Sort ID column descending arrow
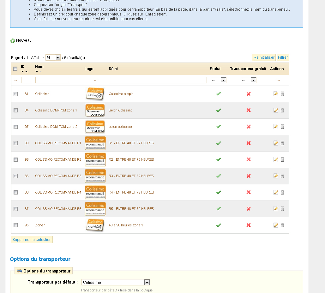325x293 pixels. 23,71
